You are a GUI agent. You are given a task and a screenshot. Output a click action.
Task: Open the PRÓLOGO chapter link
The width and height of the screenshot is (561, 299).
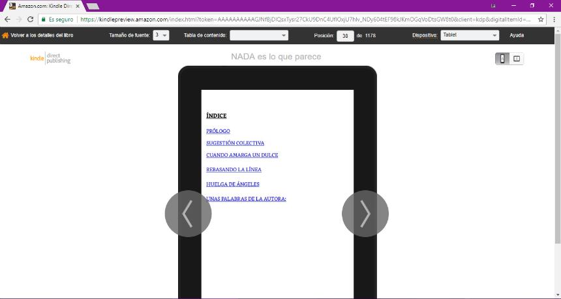pyautogui.click(x=218, y=131)
